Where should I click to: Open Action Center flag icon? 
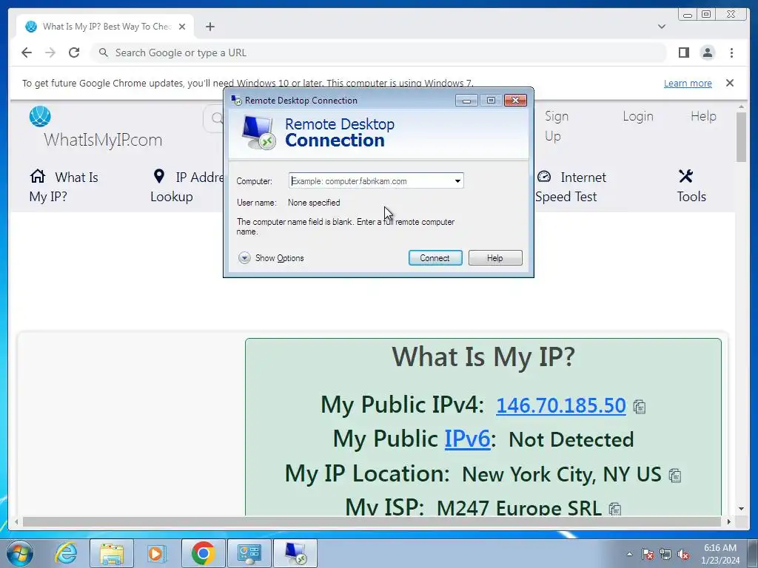pos(648,554)
